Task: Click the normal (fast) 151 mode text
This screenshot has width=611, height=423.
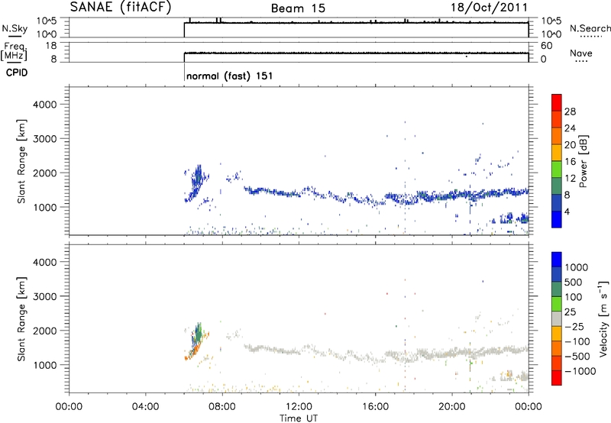Action: pyautogui.click(x=230, y=76)
